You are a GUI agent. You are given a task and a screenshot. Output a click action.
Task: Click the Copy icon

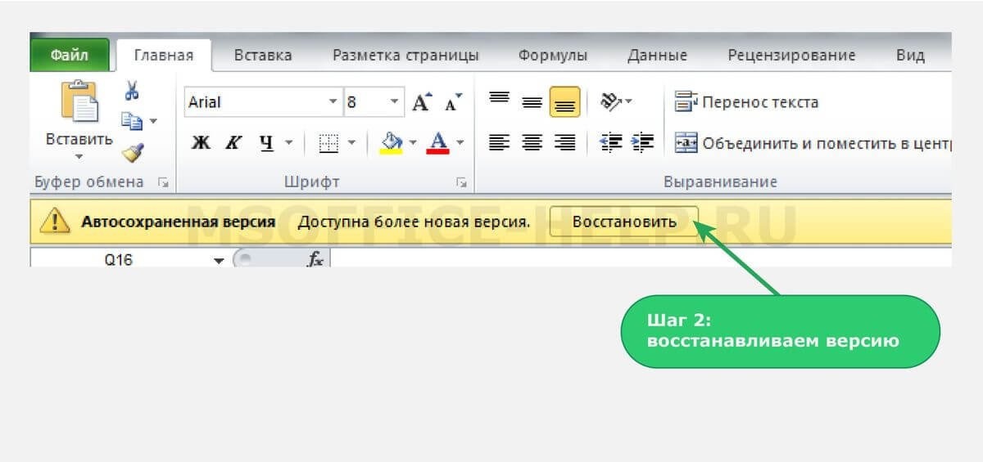pyautogui.click(x=131, y=120)
